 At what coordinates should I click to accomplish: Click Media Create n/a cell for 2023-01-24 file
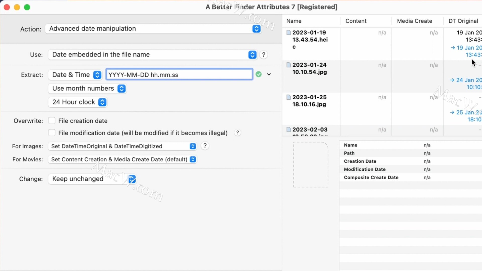click(x=434, y=65)
